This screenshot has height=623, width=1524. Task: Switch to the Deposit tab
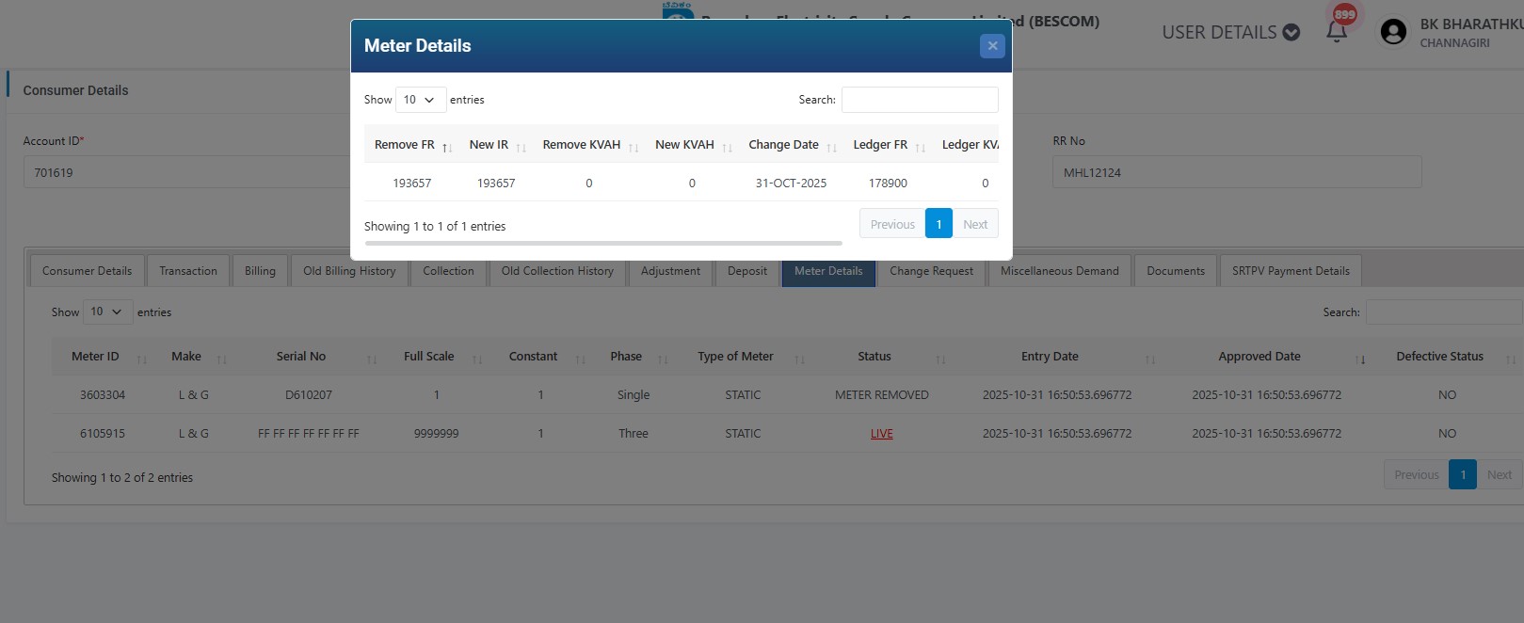(x=747, y=271)
